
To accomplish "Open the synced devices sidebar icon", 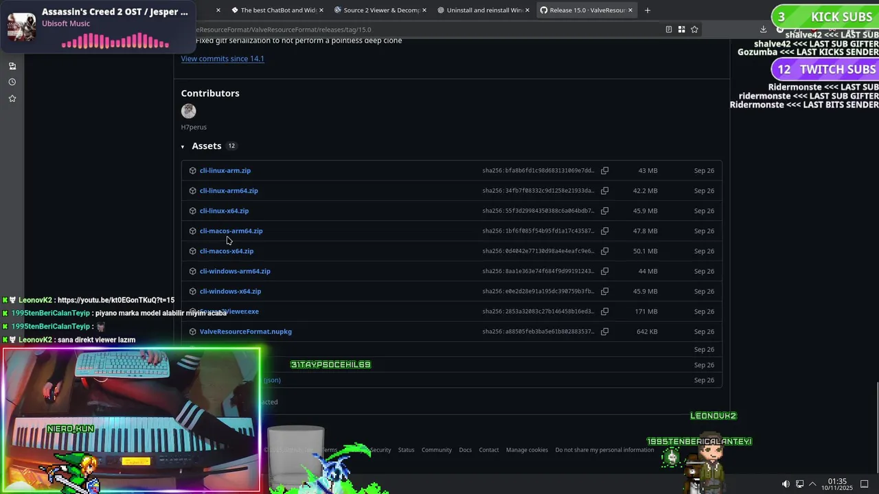I will pos(12,66).
